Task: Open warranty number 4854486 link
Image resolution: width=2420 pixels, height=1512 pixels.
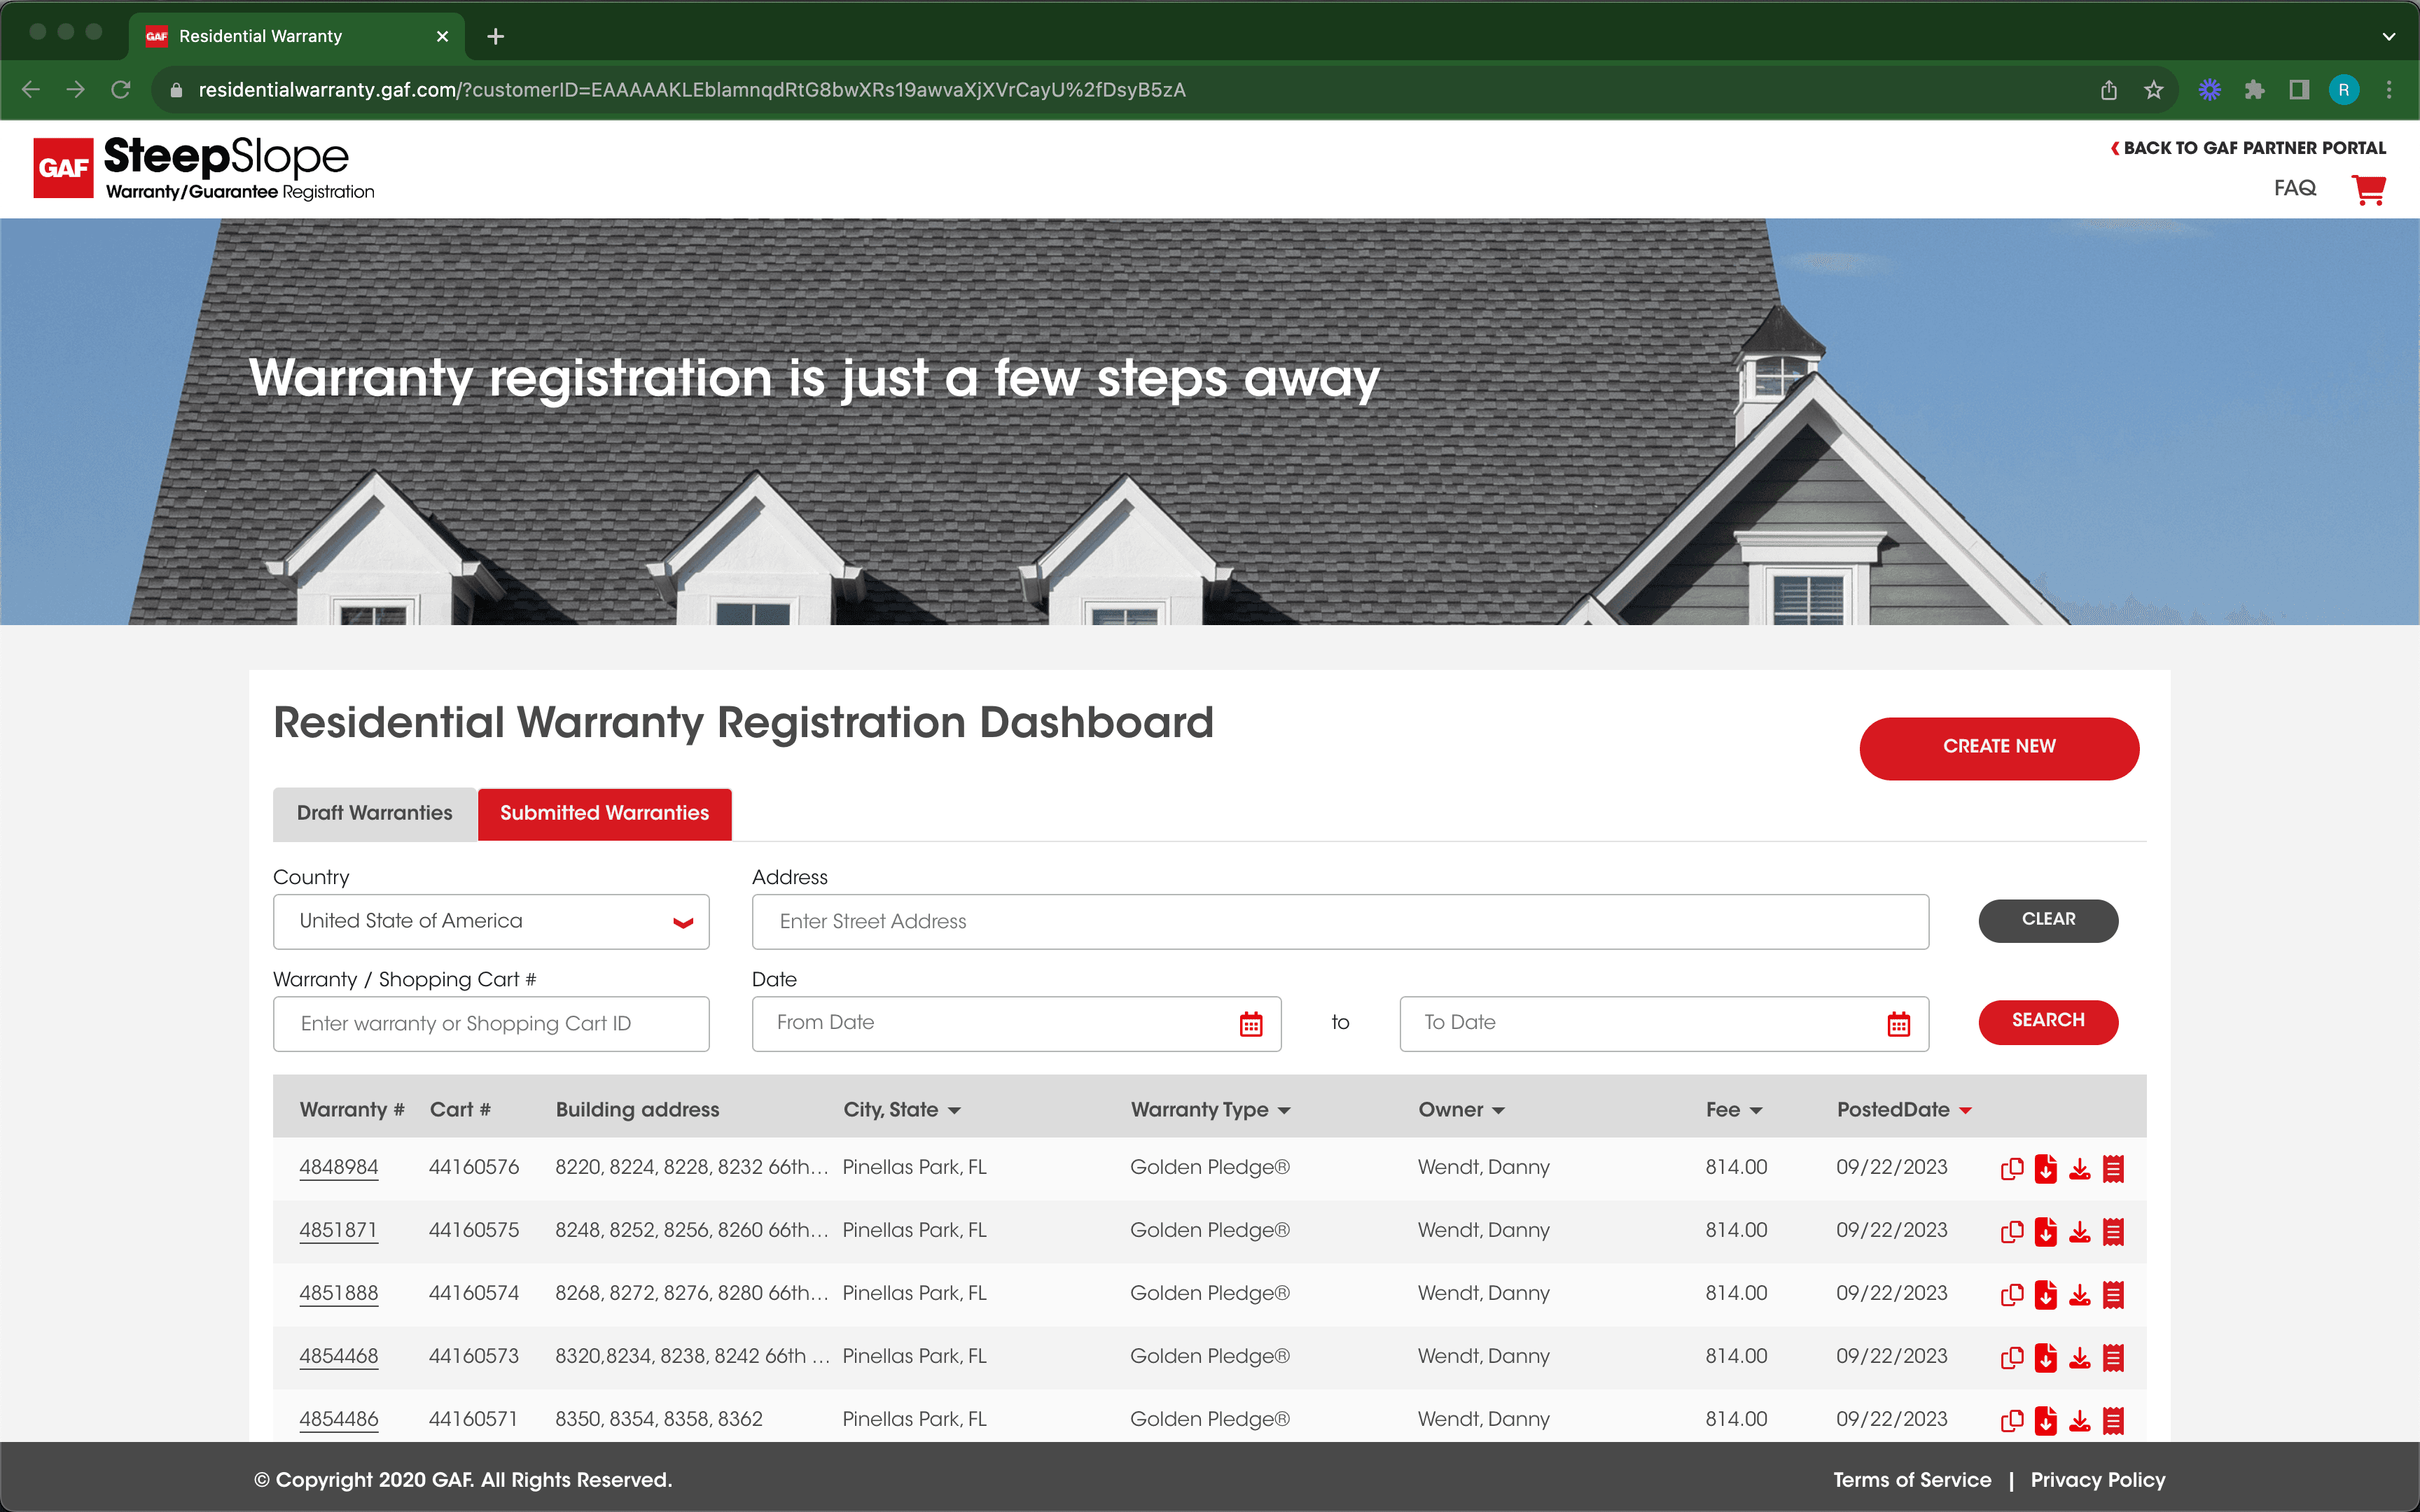Action: (x=339, y=1419)
